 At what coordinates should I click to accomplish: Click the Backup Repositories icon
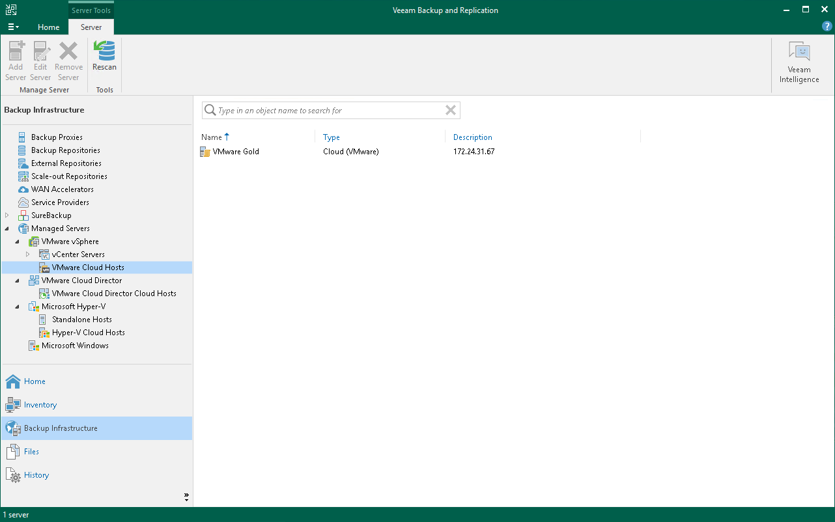23,150
